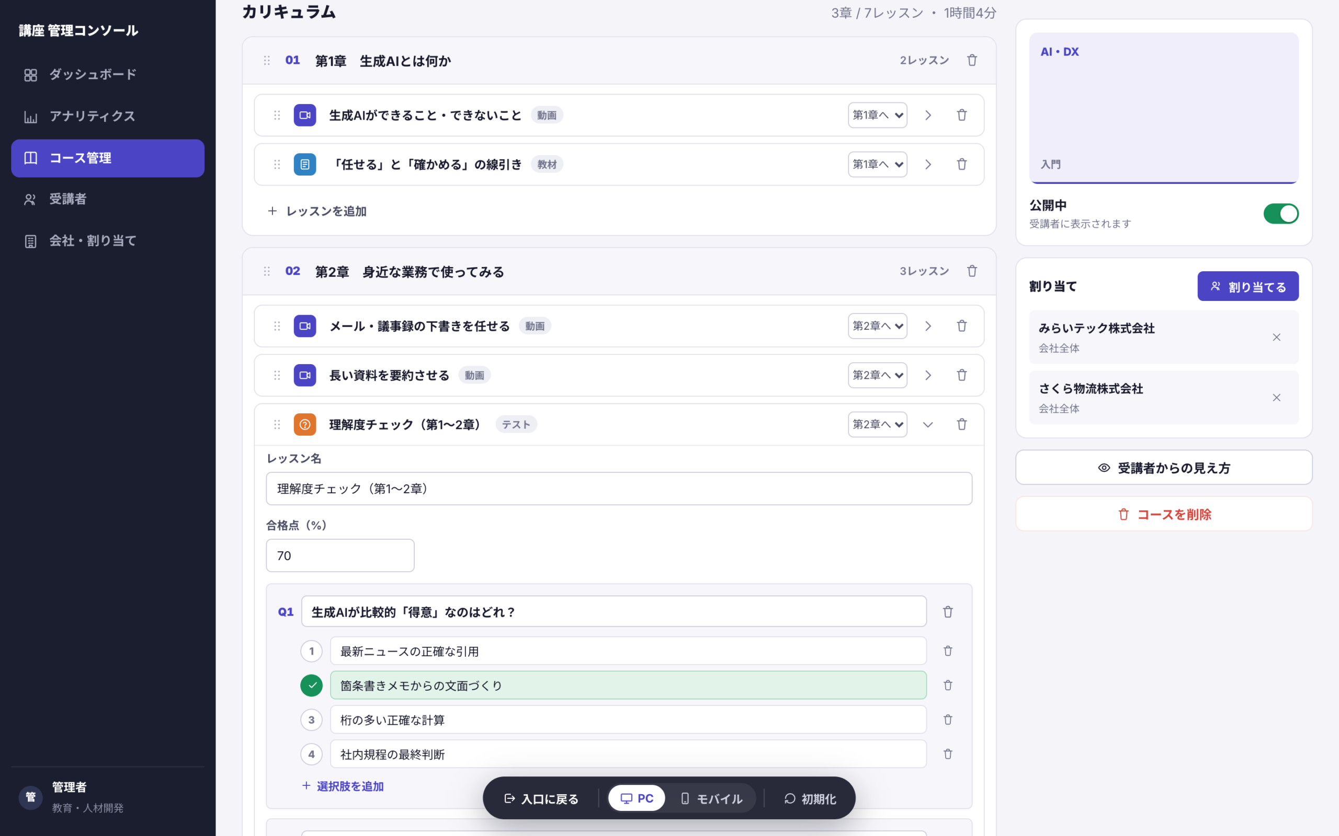Click the video icon of メール・議事録 lesson
Viewport: 1339px width, 836px height.
tap(305, 326)
